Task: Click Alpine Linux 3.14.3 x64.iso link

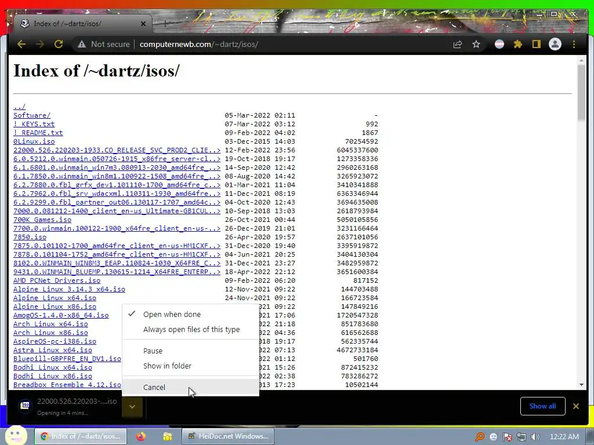Action: (70, 290)
